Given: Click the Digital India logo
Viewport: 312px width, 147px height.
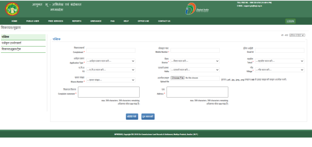Looking at the screenshot, I should click(197, 9).
